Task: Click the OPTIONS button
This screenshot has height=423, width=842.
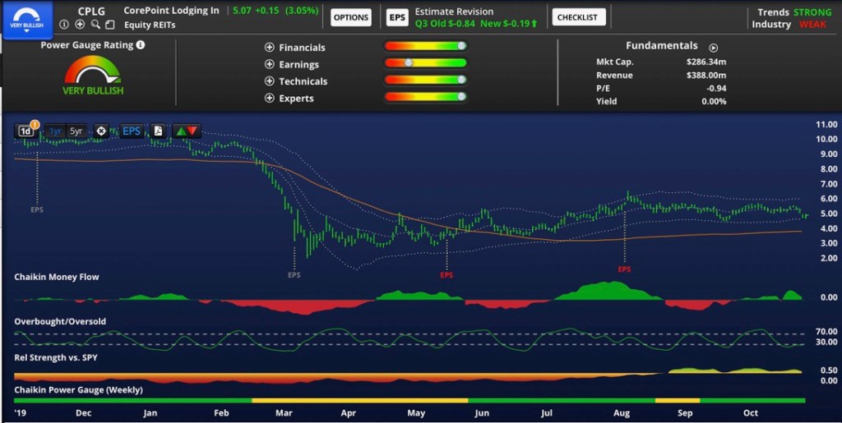Action: coord(351,17)
